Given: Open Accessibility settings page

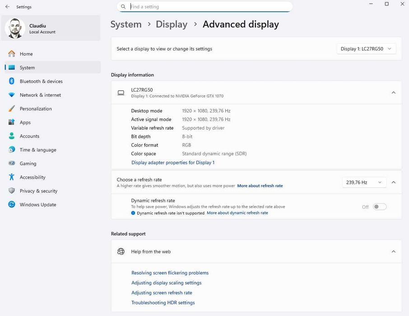Looking at the screenshot, I should [x=52, y=177].
